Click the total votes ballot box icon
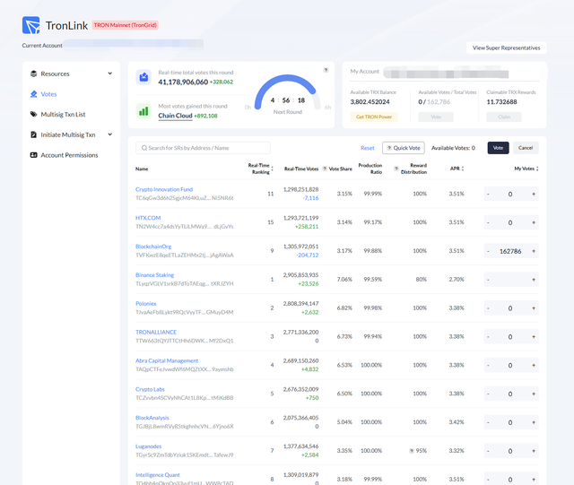Image resolution: width=574 pixels, height=485 pixels. (x=143, y=77)
